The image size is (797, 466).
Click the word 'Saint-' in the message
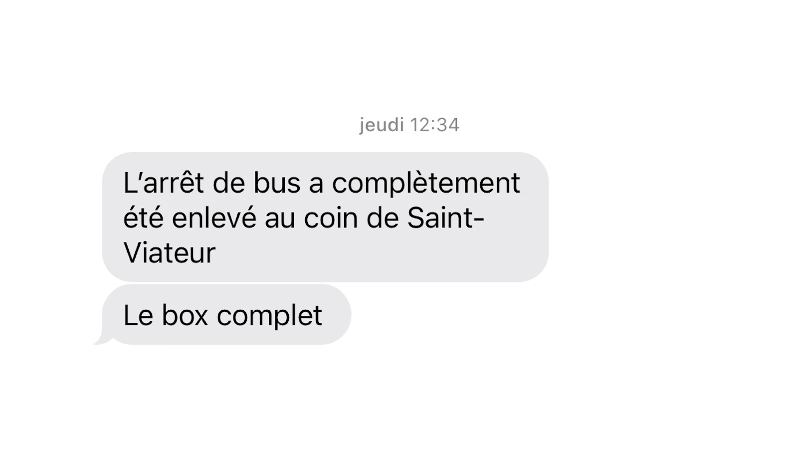[446, 218]
